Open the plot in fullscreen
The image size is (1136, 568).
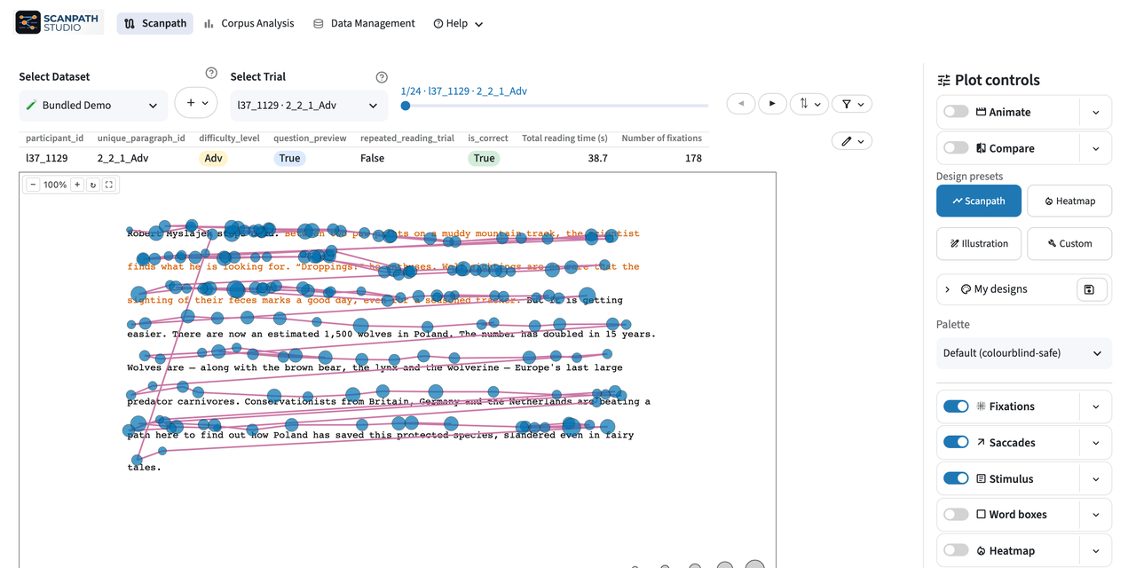coord(109,185)
